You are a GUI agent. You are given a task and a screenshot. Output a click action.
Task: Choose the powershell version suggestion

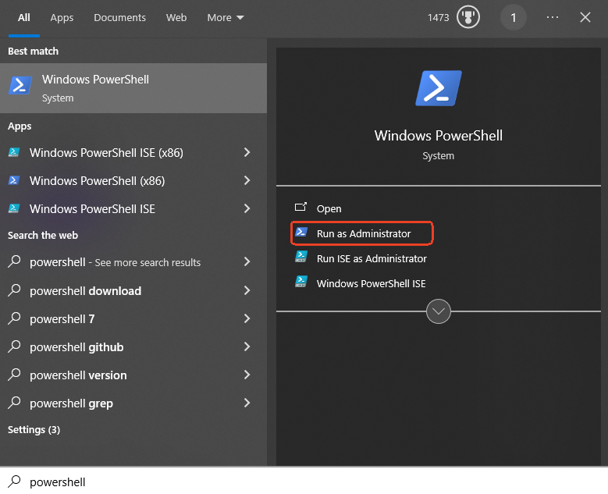point(78,375)
